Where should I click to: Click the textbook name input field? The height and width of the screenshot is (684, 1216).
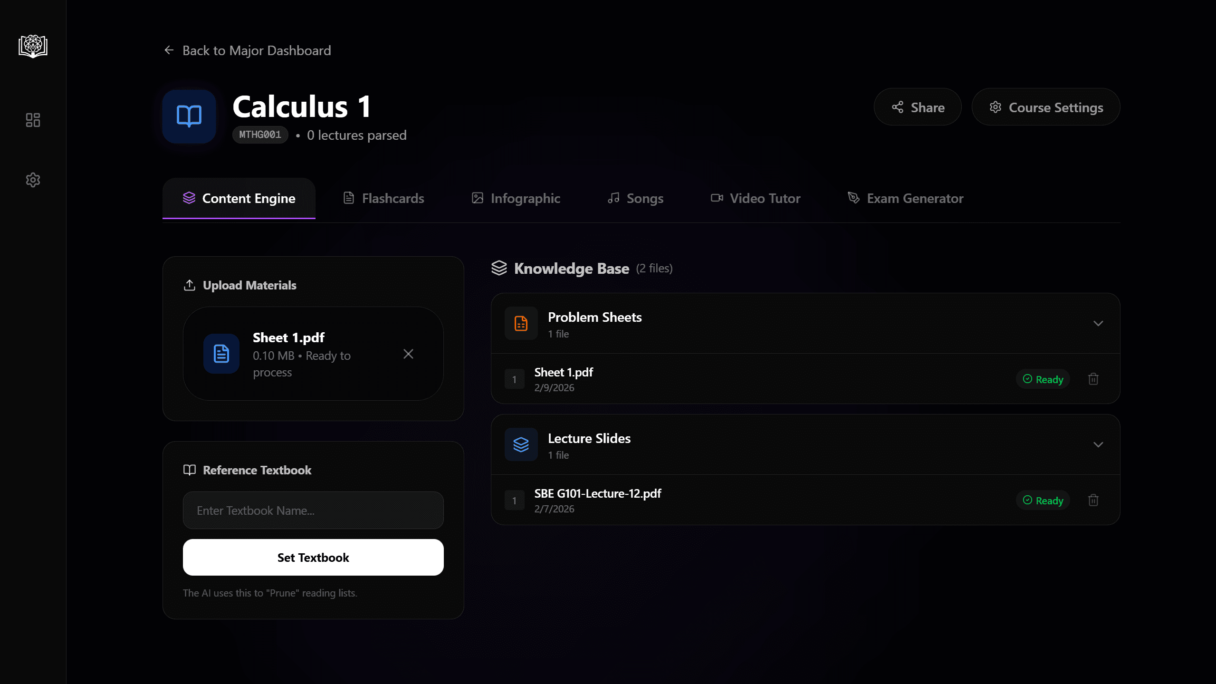coord(313,510)
